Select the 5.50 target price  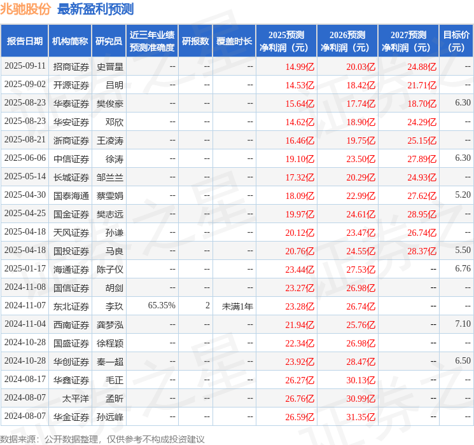(463, 250)
